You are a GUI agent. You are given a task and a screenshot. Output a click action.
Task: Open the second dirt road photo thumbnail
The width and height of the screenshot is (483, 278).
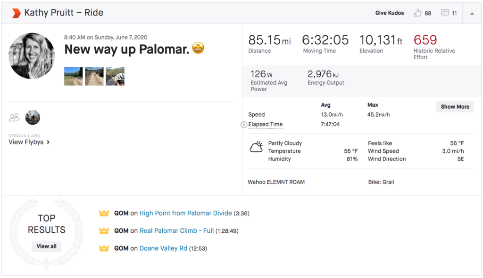[x=94, y=76]
